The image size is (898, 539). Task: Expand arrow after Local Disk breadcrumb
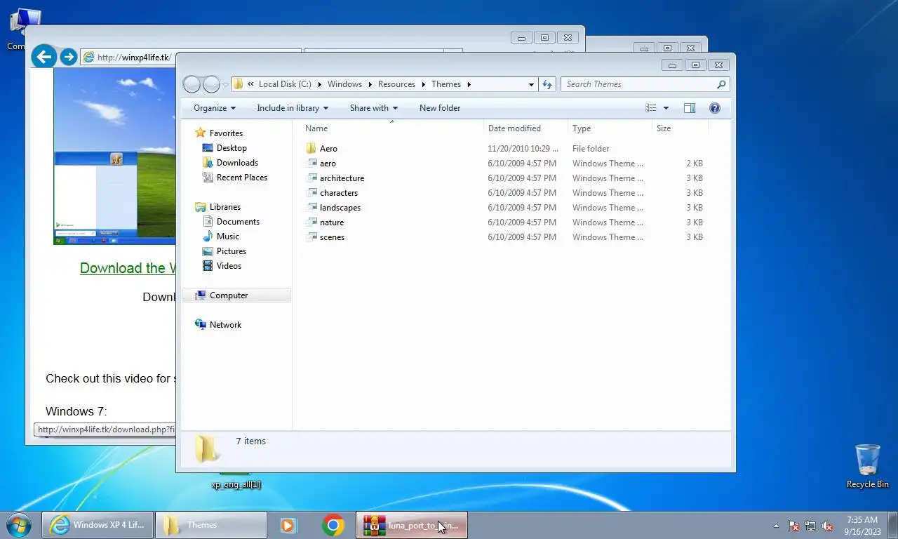tap(319, 84)
